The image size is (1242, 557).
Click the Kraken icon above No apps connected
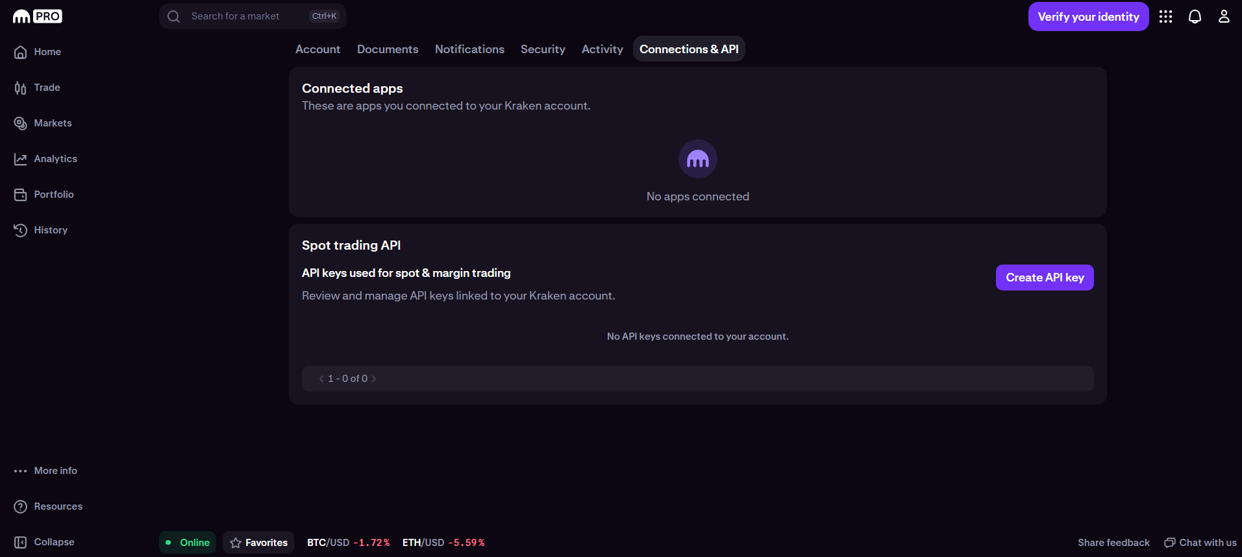tap(698, 159)
